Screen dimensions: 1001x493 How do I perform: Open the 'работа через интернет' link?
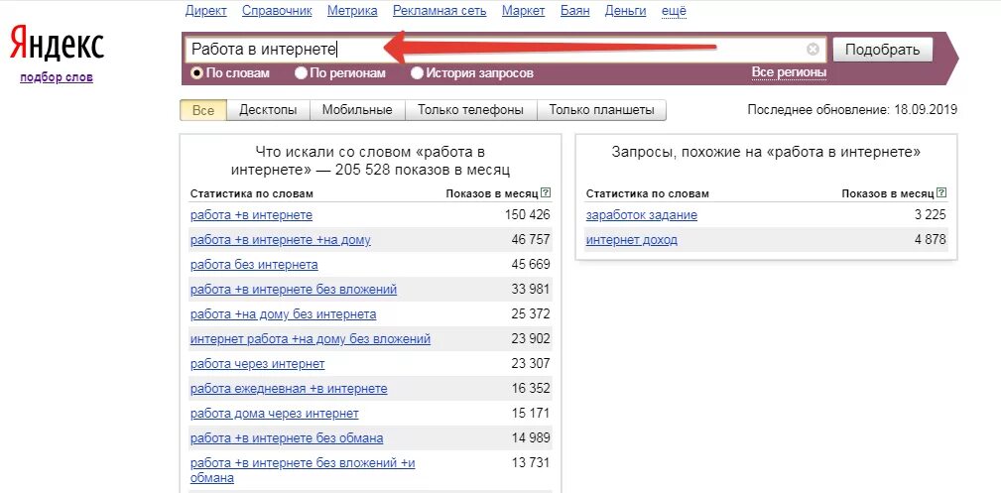pyautogui.click(x=257, y=363)
